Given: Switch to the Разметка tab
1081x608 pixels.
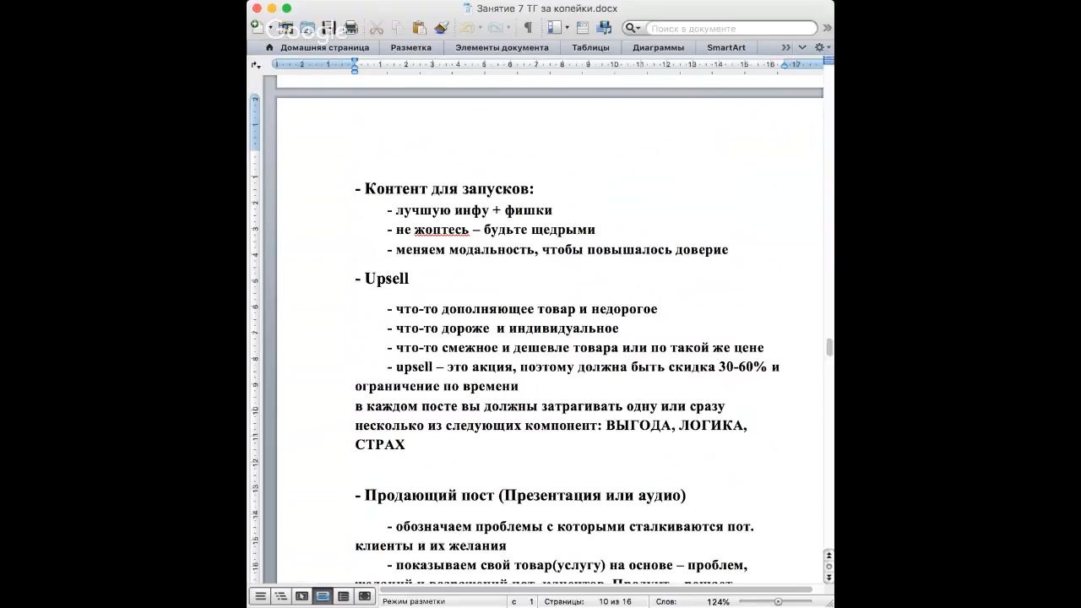Looking at the screenshot, I should pyautogui.click(x=411, y=47).
